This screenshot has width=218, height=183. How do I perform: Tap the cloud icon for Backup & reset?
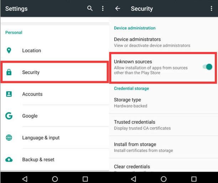[x=9, y=160]
